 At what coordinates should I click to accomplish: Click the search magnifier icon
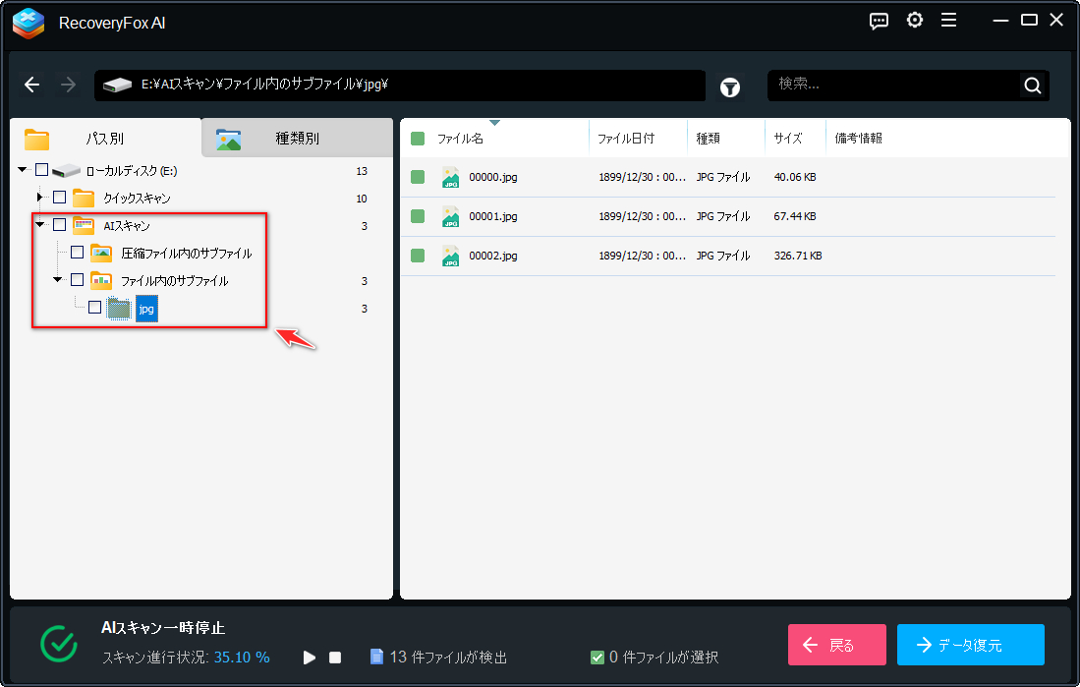click(x=1032, y=86)
